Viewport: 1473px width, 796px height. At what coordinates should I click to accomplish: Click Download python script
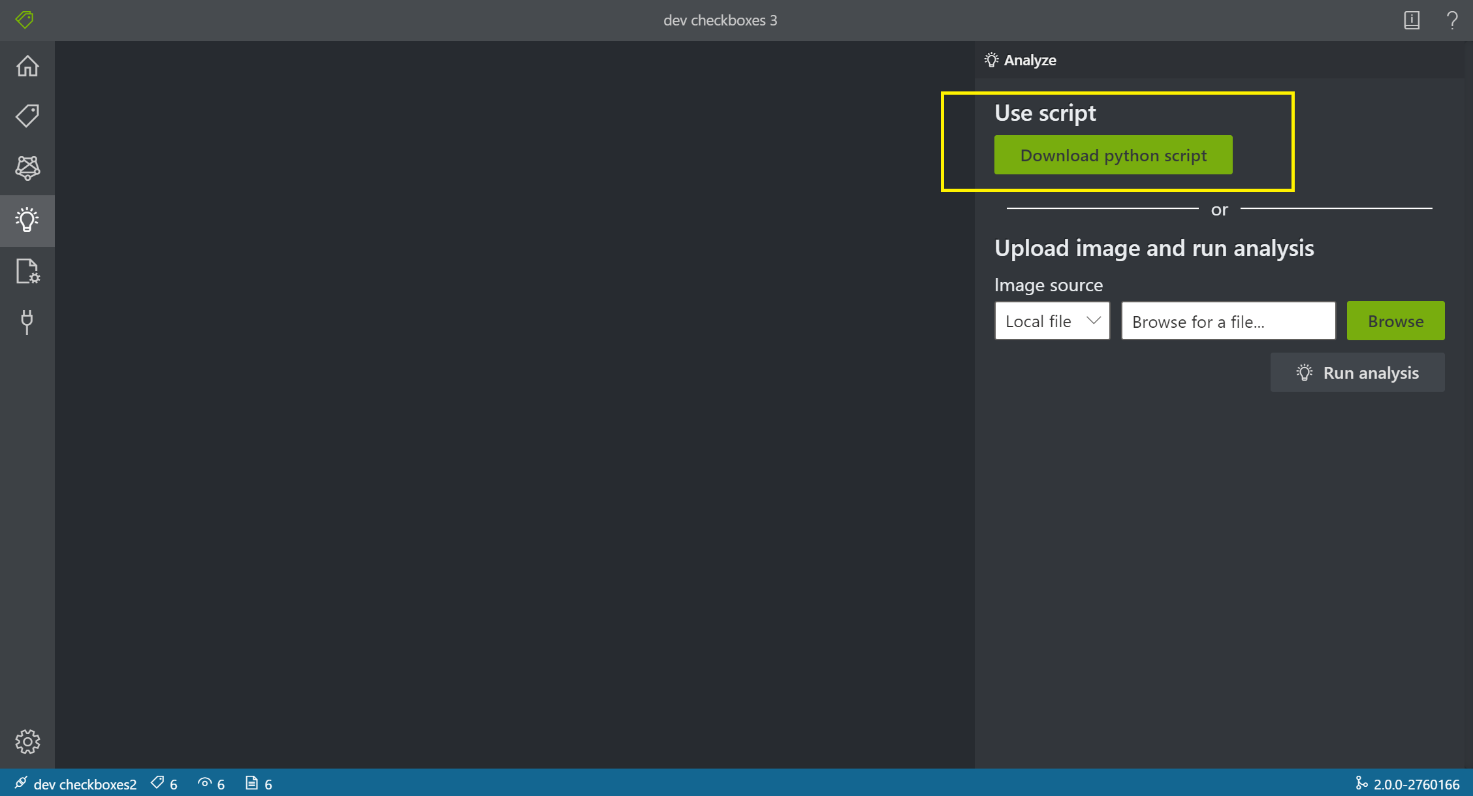pos(1113,155)
